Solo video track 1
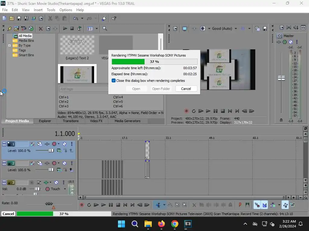Image resolution: width=309 pixels, height=231 pixels. click(72, 144)
